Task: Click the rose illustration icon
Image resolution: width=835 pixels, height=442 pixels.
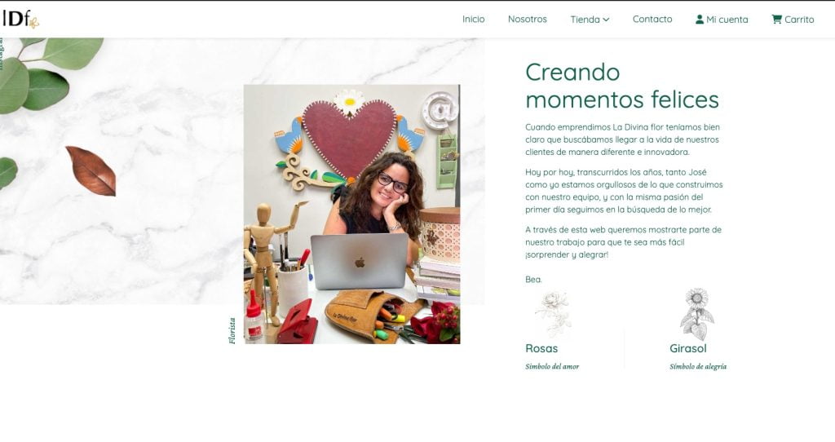Action: pos(554,314)
